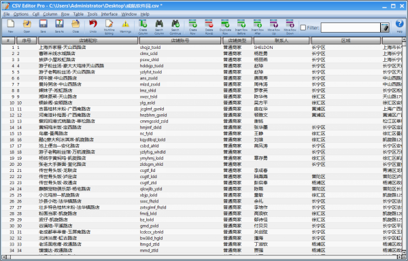The image size is (408, 261).
Task: Select the cmmgssld_zsld account cell
Action: 180,121
